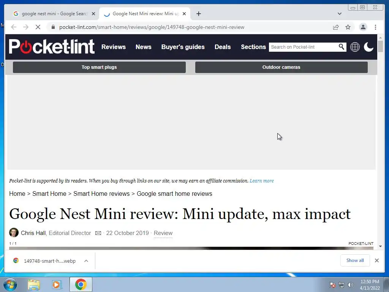Go to Home breadcrumb
The height and width of the screenshot is (292, 389).
(x=17, y=194)
